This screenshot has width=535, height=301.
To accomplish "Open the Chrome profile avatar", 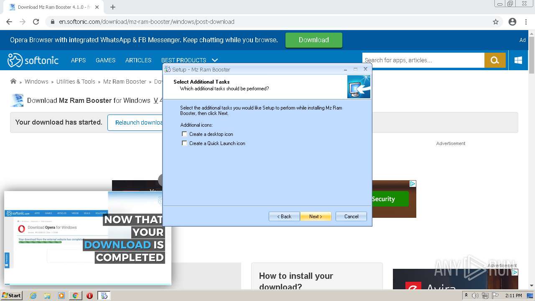I will click(x=512, y=22).
